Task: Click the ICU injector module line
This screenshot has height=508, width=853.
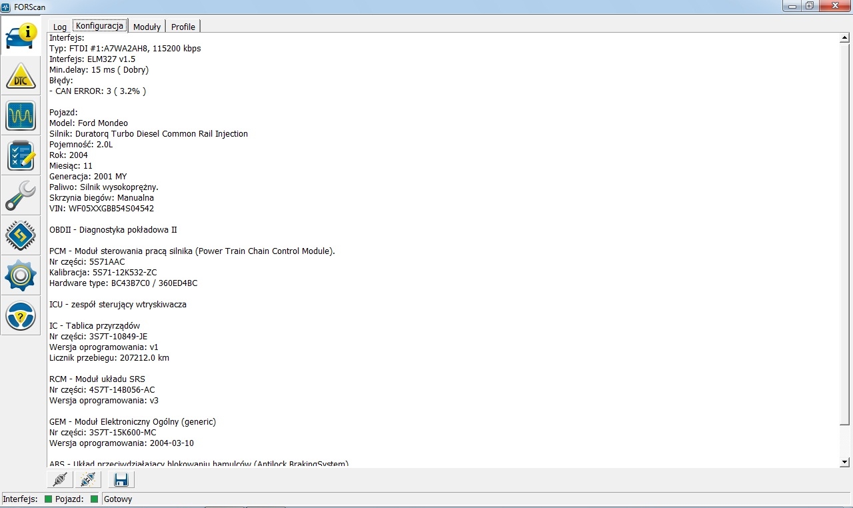Action: pyautogui.click(x=118, y=305)
